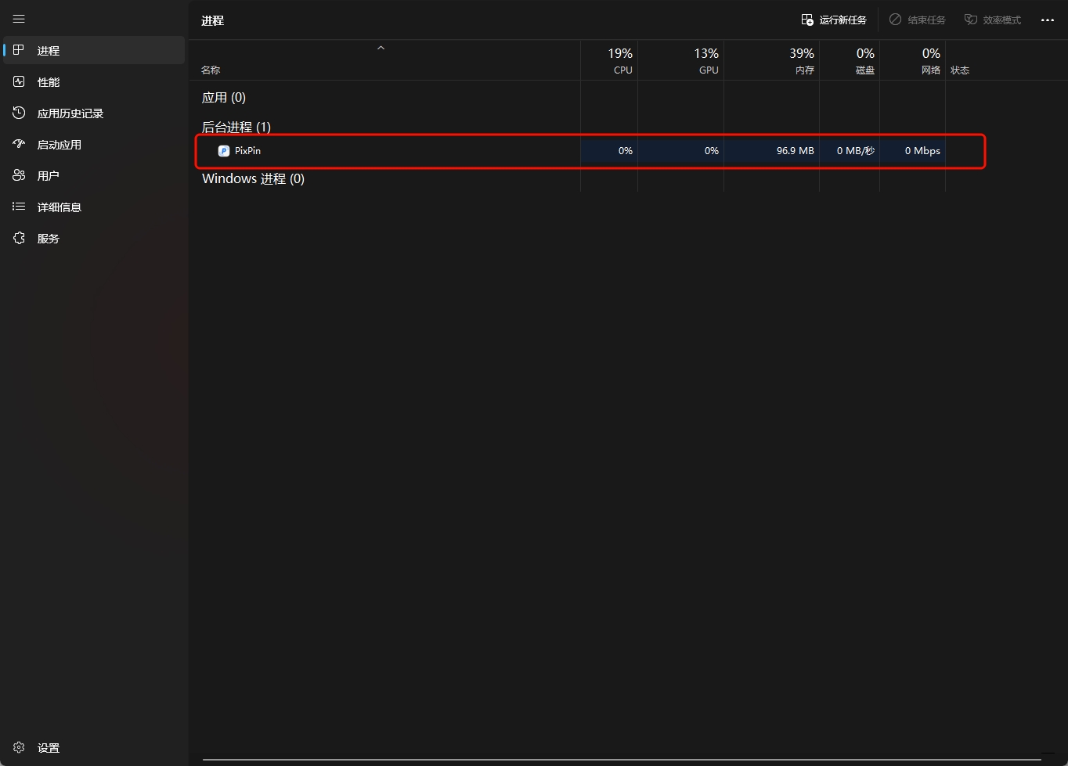Open 详细信息 (Details) page
The height and width of the screenshot is (766, 1068).
[x=59, y=207]
